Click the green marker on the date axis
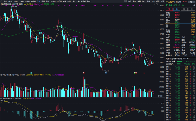Screen dimensions: 196x121 tap(135, 72)
